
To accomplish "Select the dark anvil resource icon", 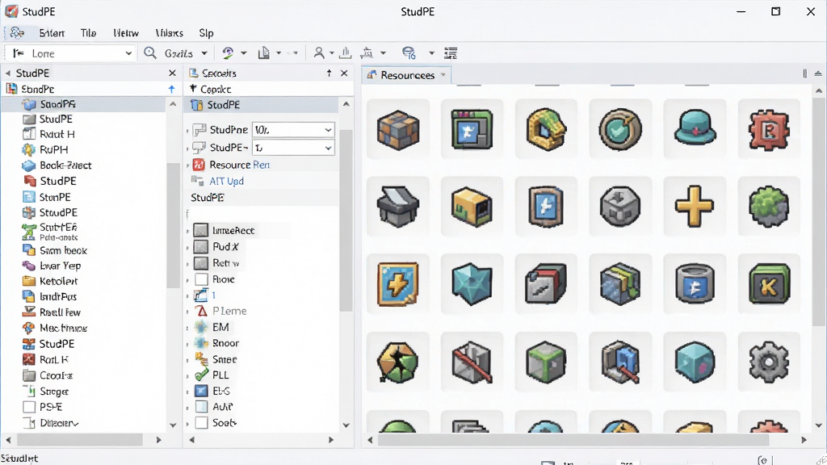I will 397,206.
